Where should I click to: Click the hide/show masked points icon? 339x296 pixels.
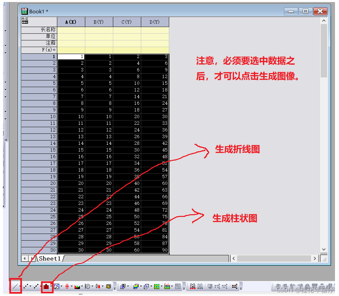pyautogui.click(x=217, y=286)
